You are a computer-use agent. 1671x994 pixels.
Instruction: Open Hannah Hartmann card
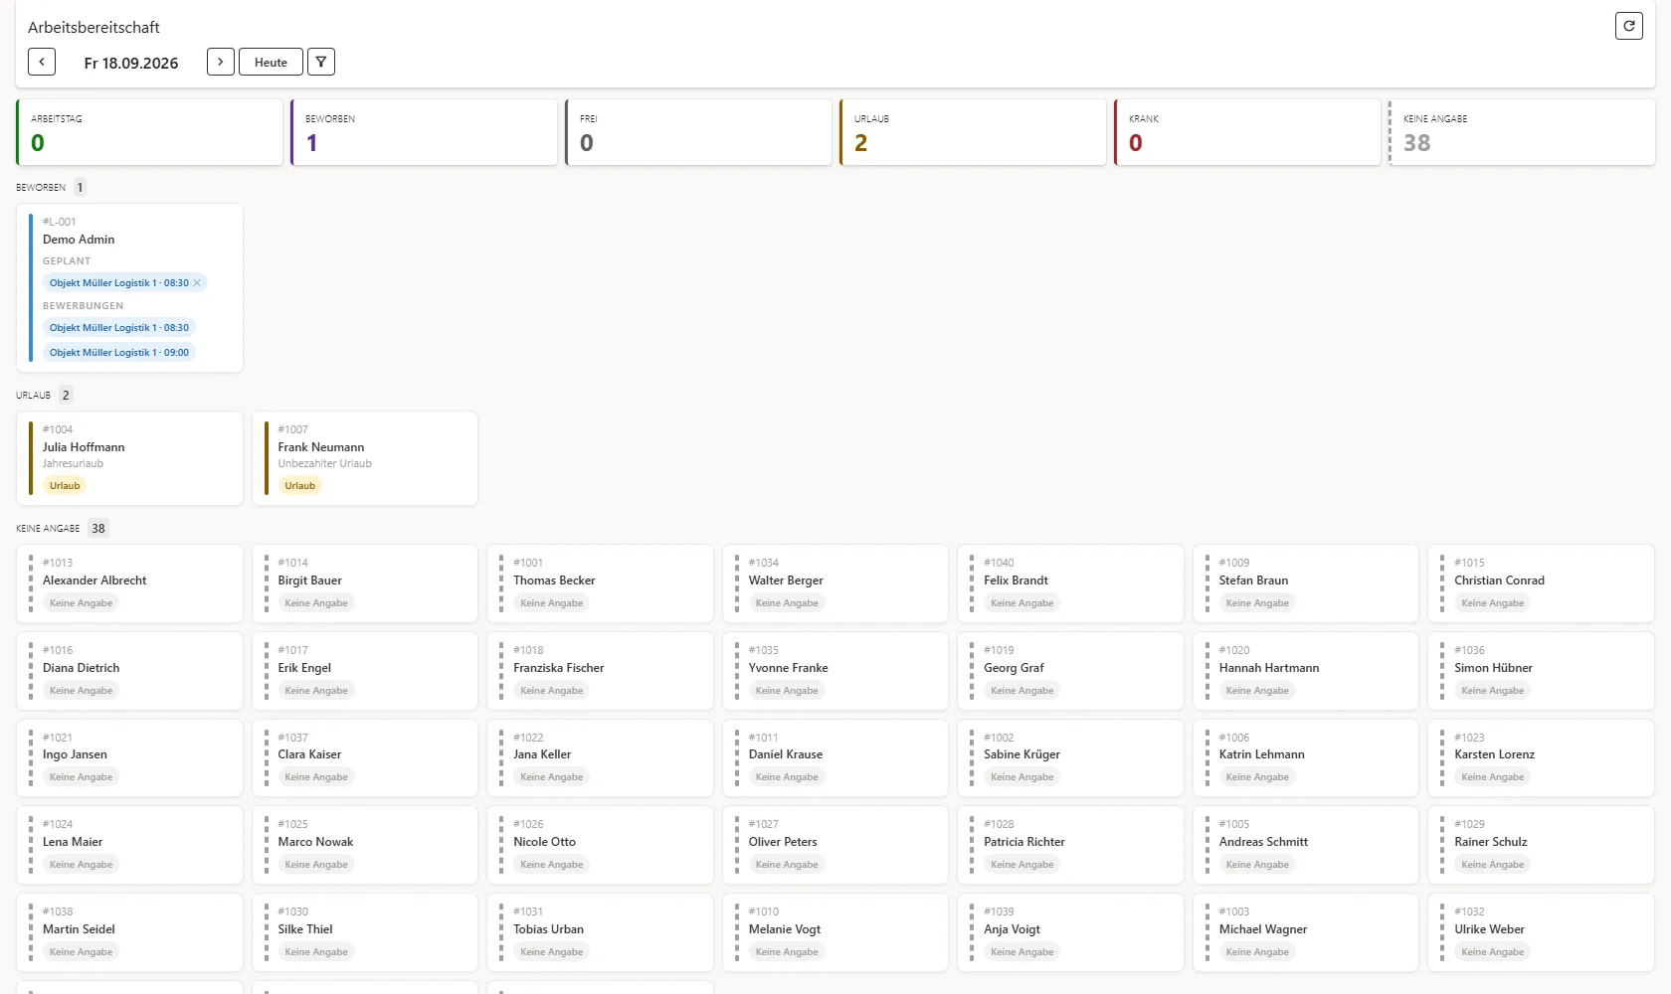(x=1306, y=671)
